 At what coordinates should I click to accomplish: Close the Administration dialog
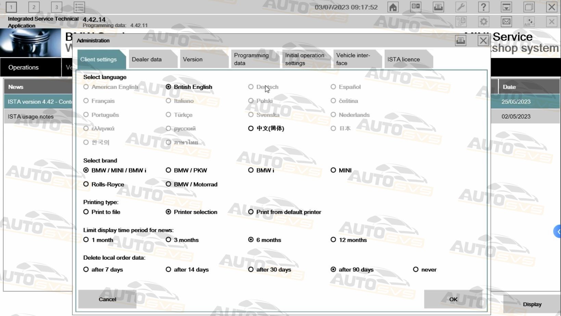pyautogui.click(x=483, y=41)
